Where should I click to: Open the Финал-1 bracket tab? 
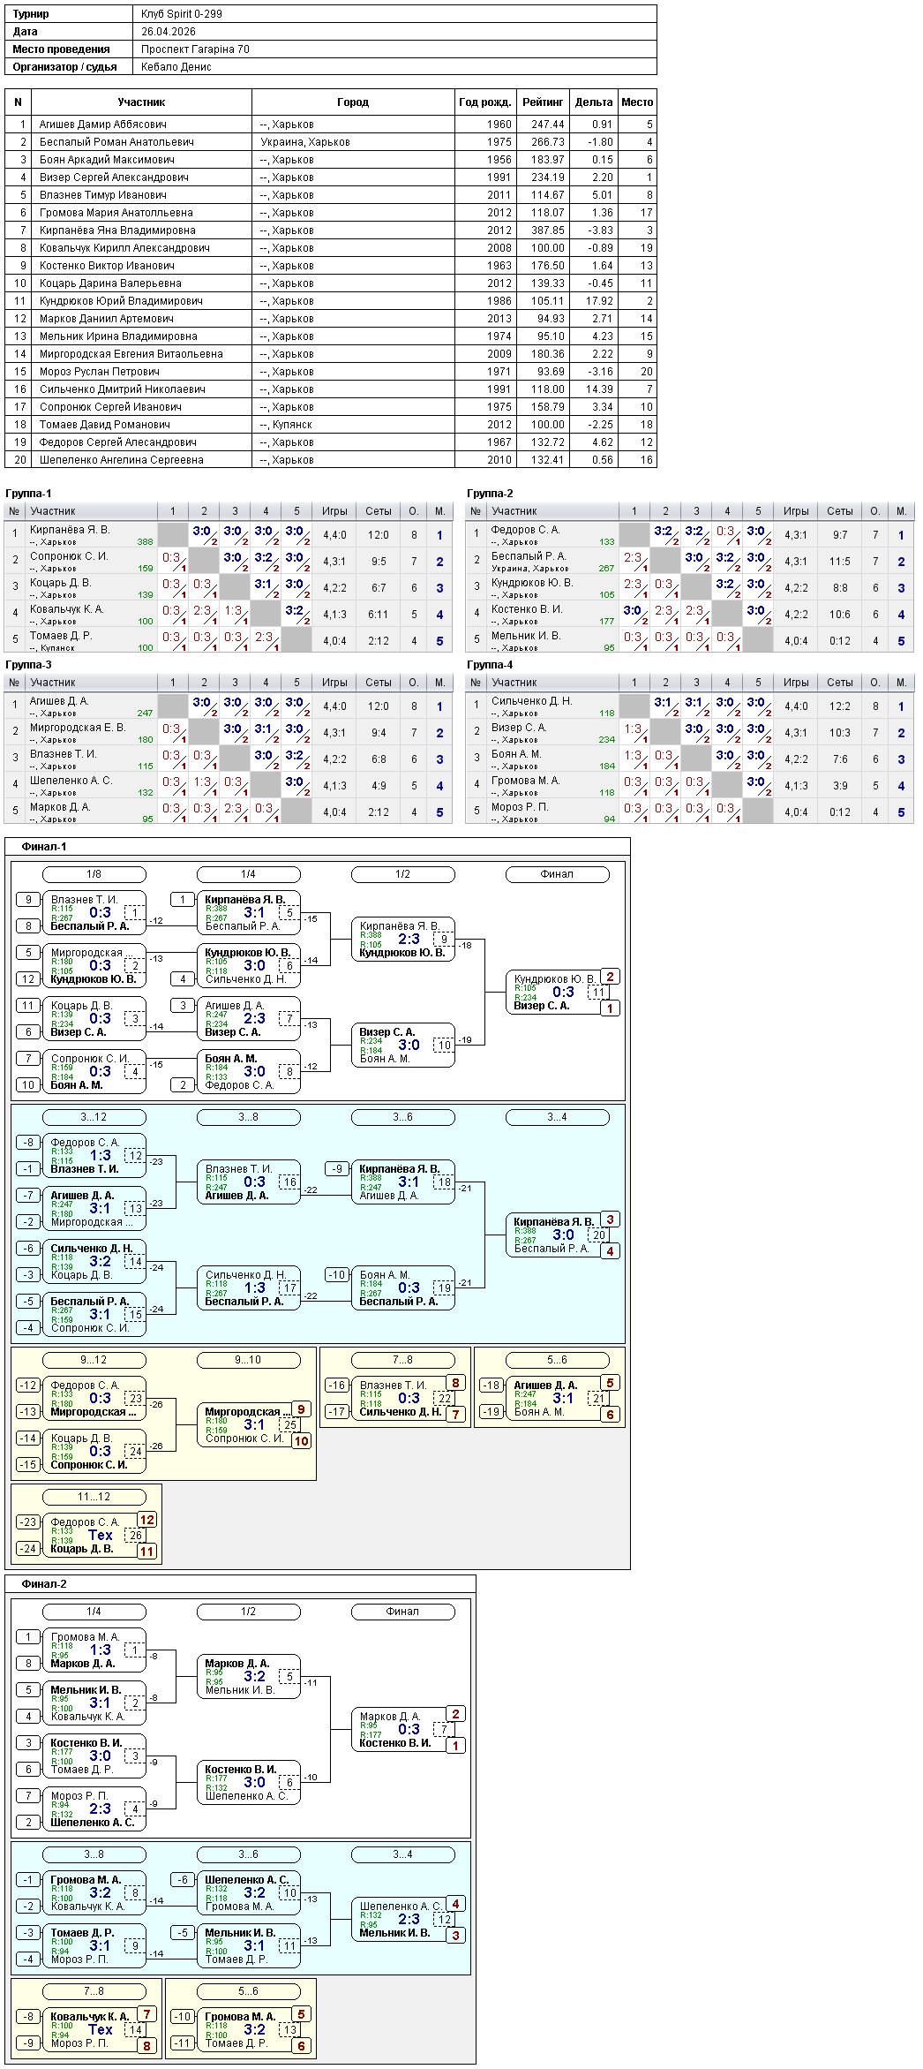(44, 847)
